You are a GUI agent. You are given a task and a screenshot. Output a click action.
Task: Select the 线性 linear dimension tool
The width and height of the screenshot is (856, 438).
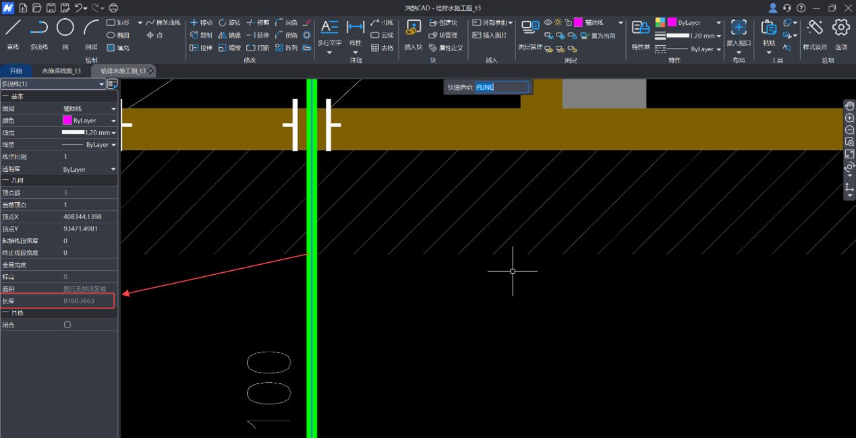pyautogui.click(x=355, y=28)
